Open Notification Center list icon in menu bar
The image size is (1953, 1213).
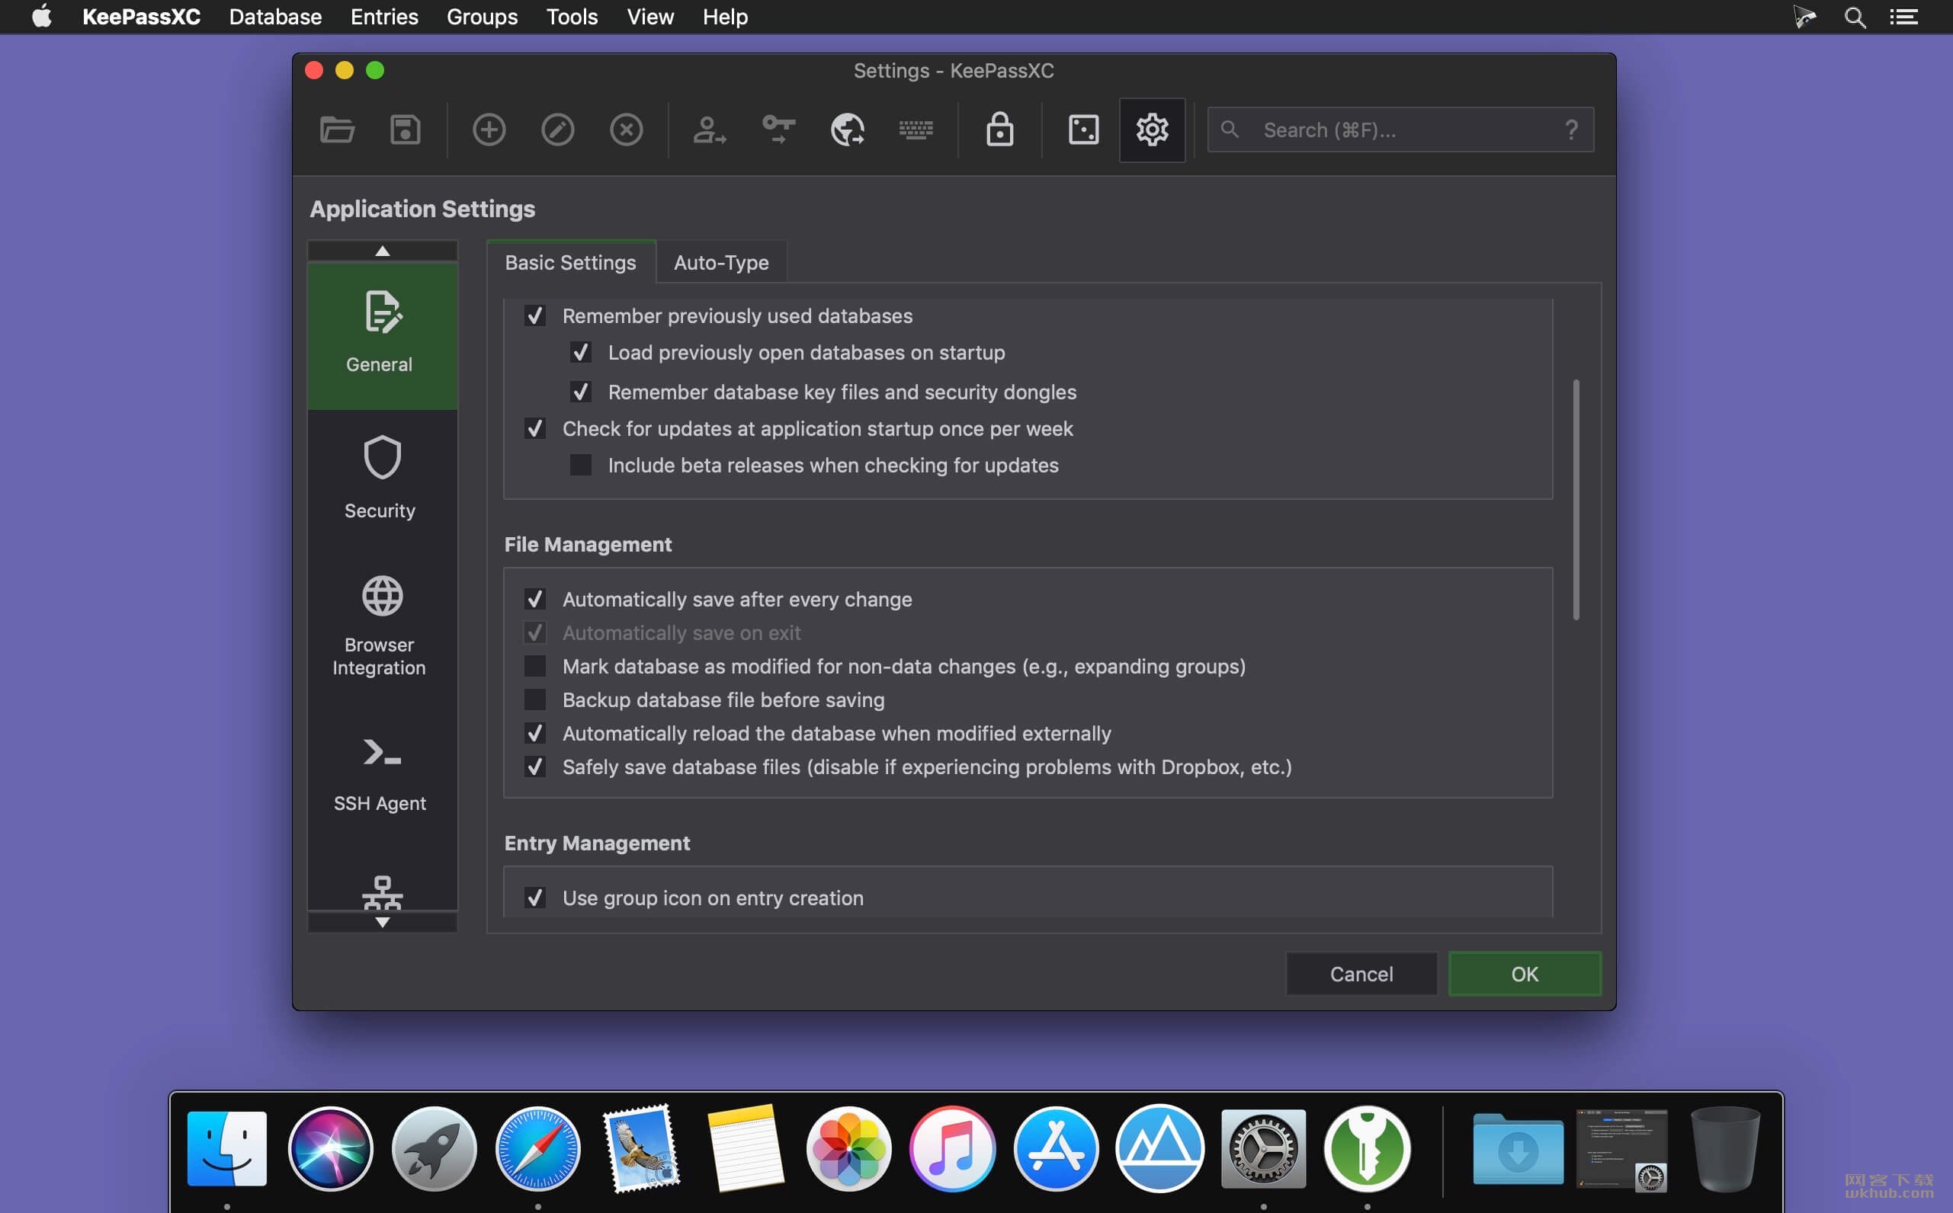point(1903,17)
